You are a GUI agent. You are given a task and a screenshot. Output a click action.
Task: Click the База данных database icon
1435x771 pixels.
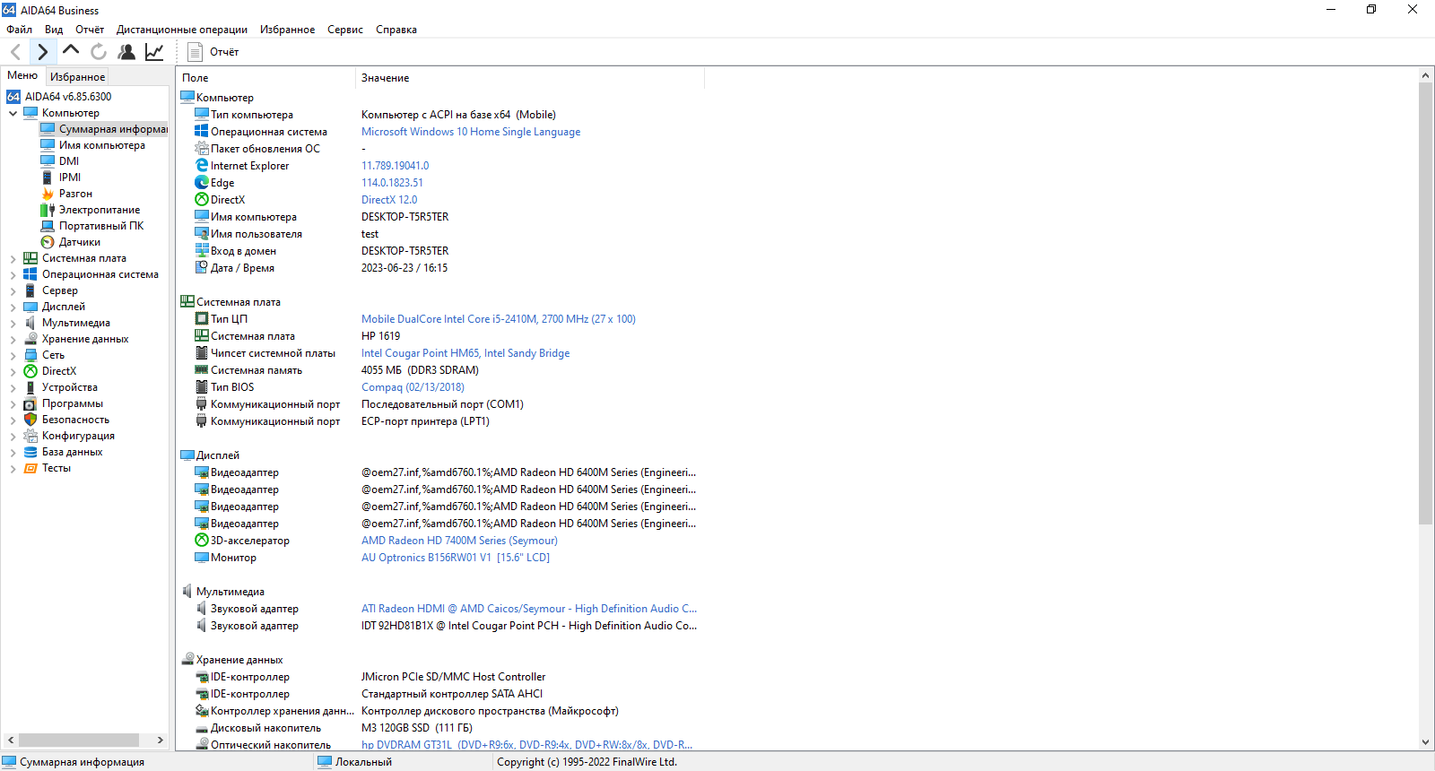[30, 452]
